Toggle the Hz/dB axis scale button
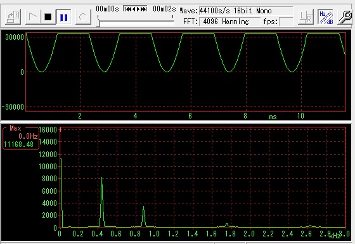Screen dimensions: 355x244 coord(325,16)
